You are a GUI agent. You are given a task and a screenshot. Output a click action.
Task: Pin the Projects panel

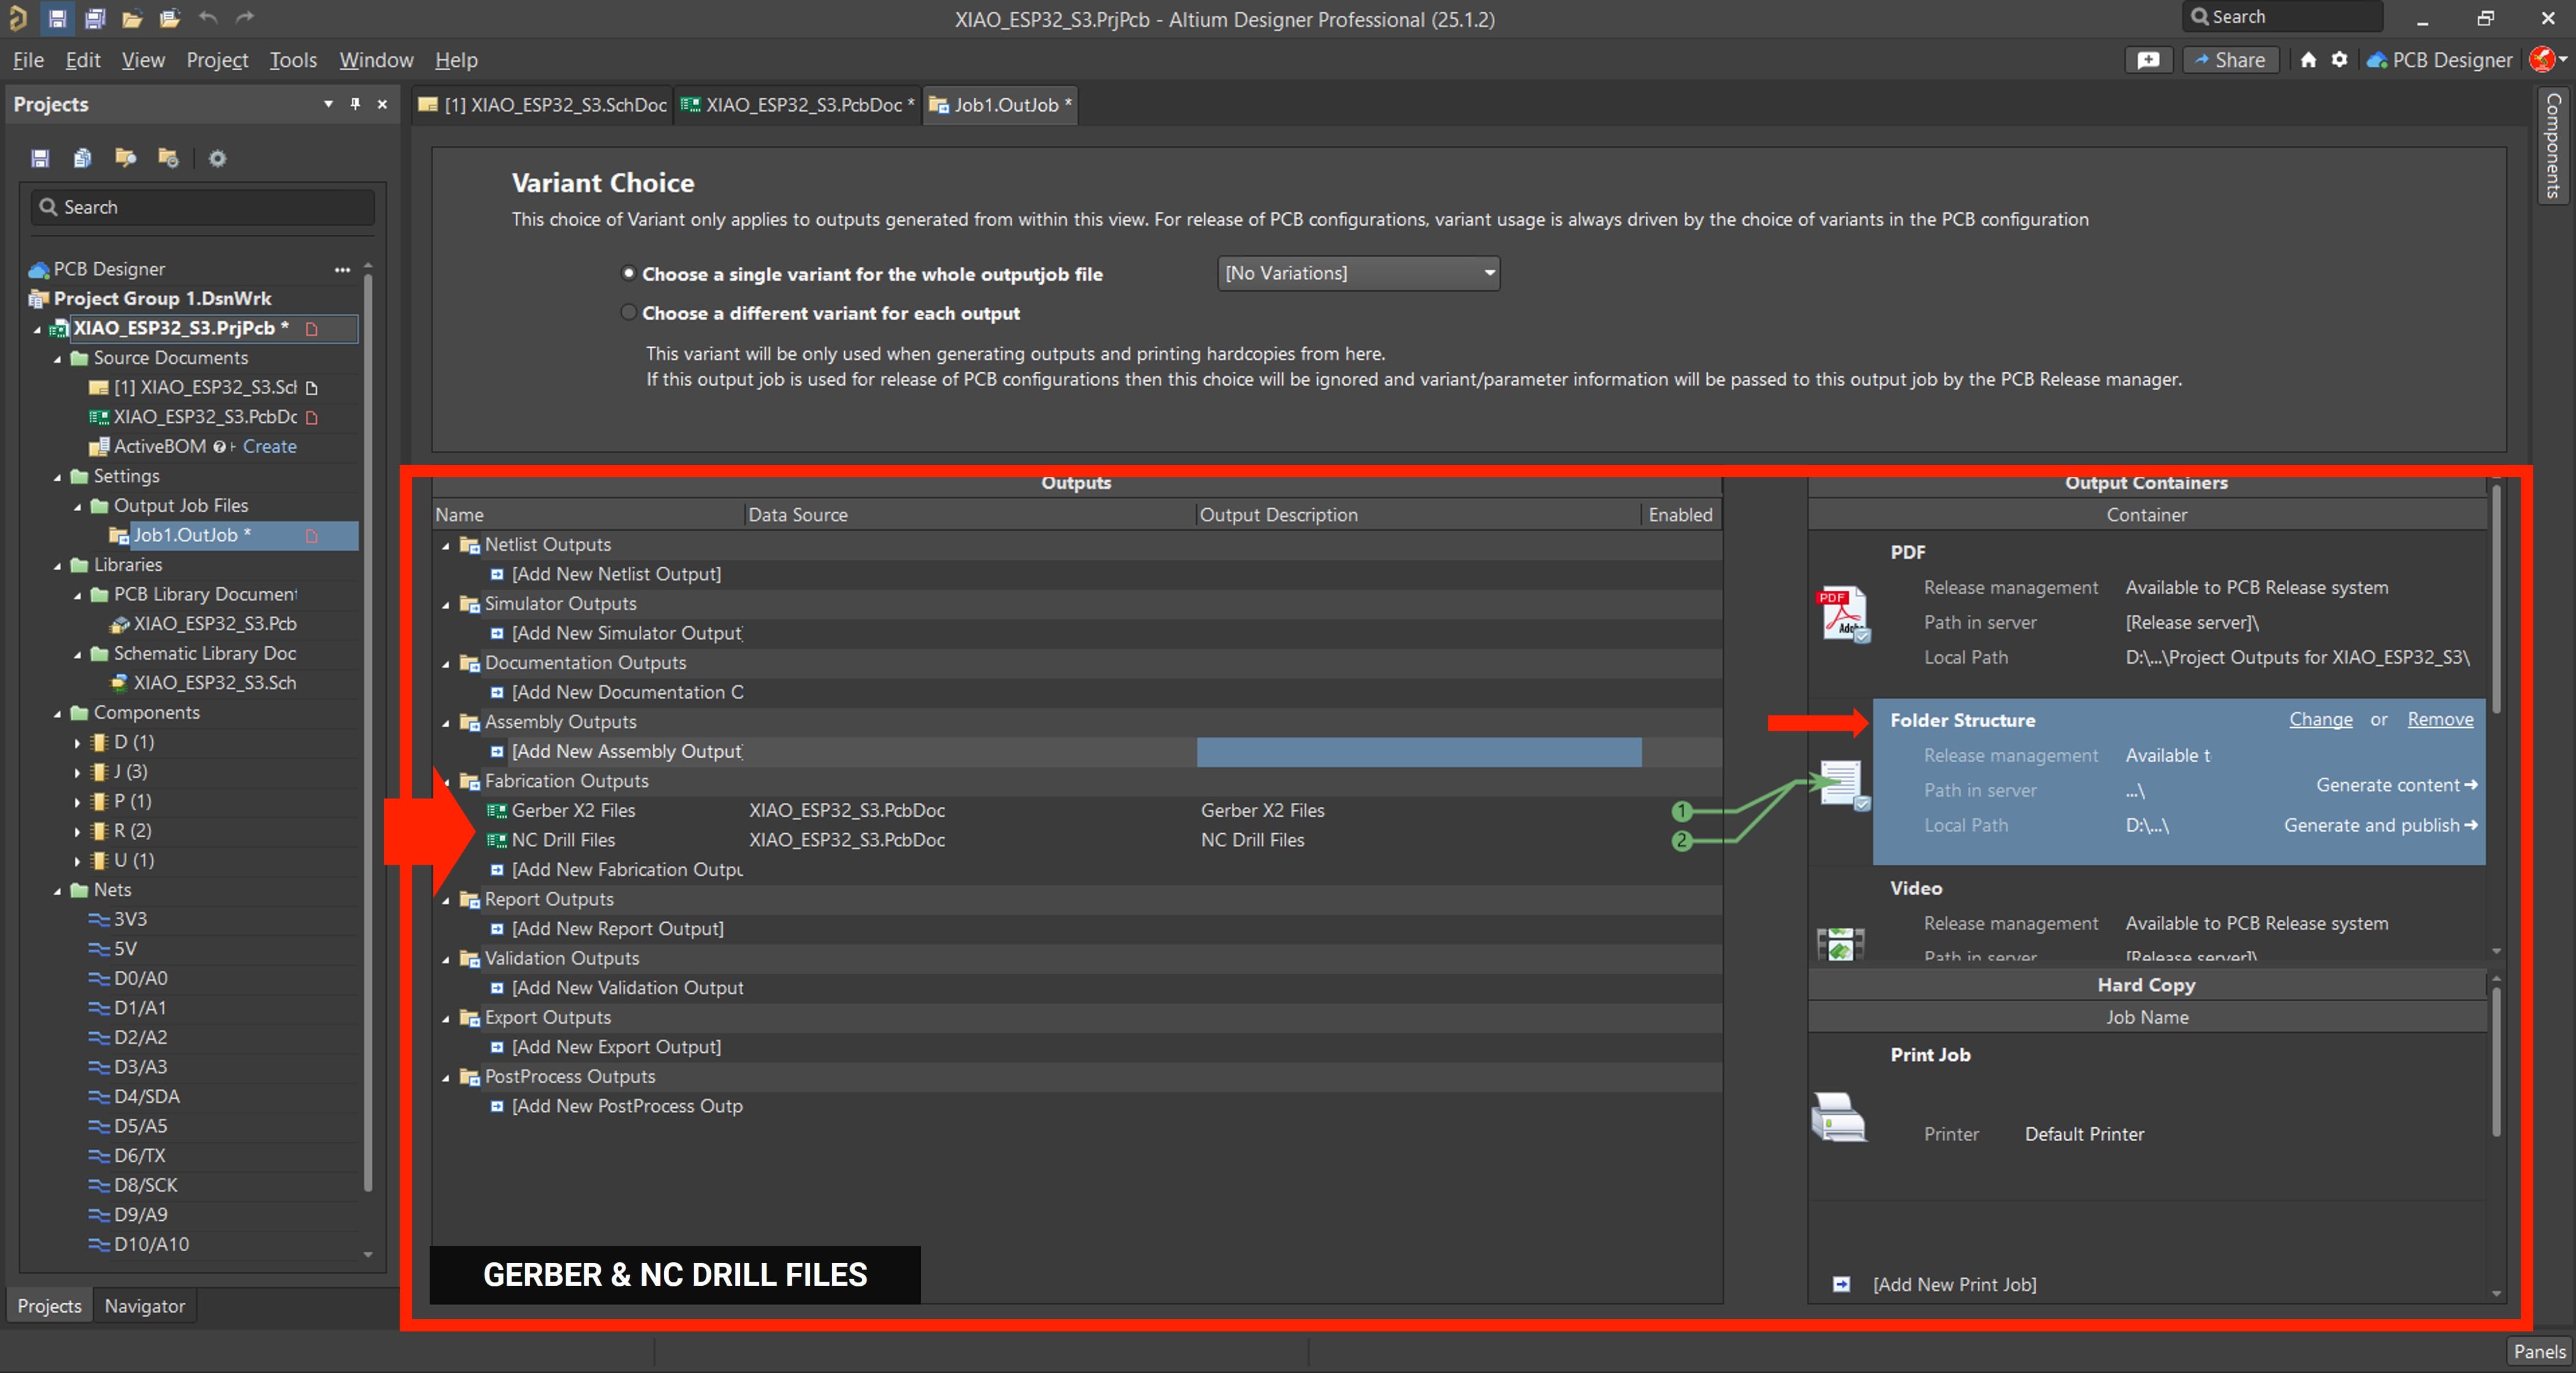(355, 104)
